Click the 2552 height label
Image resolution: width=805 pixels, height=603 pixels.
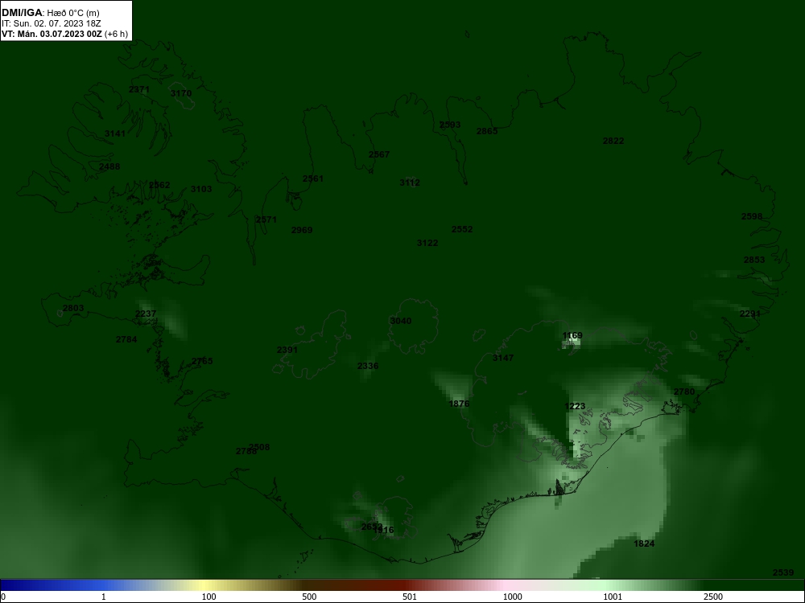pyautogui.click(x=462, y=229)
